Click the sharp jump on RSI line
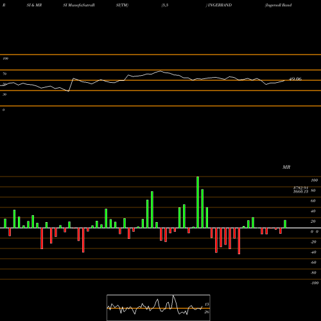This screenshot has width=321, height=321. (71, 85)
